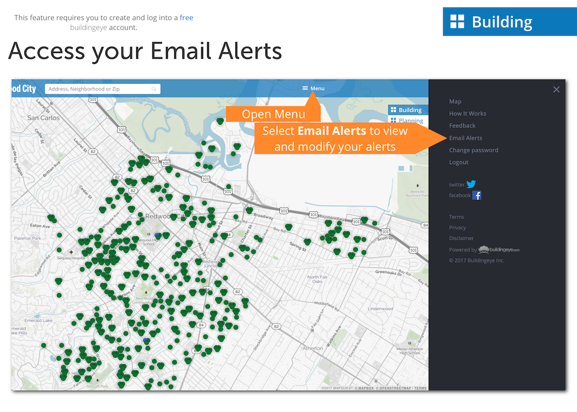Open the Twitter bird icon
Screen dimensions: 577x412
click(x=471, y=184)
